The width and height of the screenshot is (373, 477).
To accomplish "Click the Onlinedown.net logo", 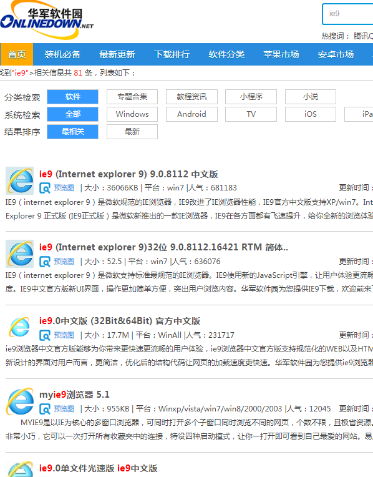I will click(47, 21).
